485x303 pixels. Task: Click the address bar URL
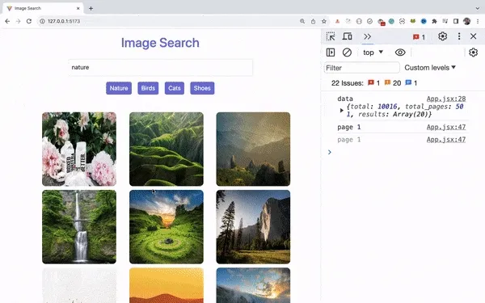coord(64,21)
